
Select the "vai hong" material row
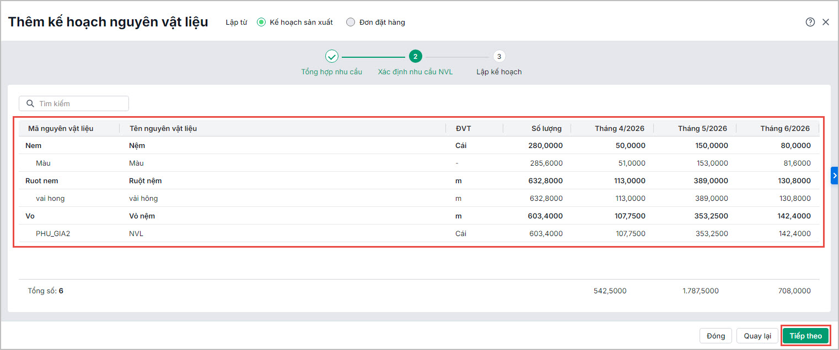click(50, 198)
